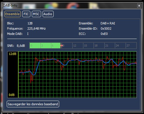The image size is (144, 114).
Task: Open the FIC tab
Action: coord(26,14)
